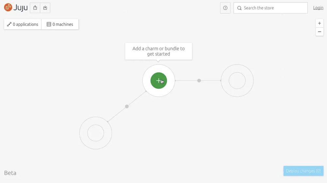Zoom in with the plus button
327x183 pixels.
[x=319, y=23]
